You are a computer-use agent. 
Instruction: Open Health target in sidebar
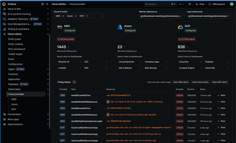pyautogui.click(x=15, y=54)
